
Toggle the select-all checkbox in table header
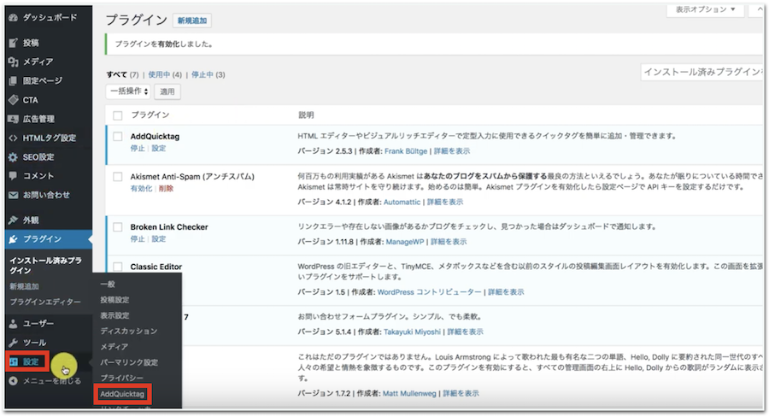pos(118,115)
